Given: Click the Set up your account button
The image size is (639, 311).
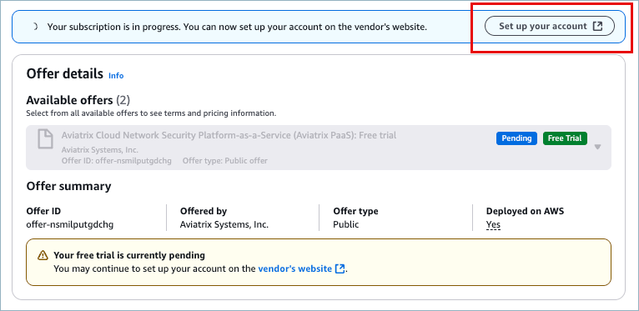Looking at the screenshot, I should 550,26.
